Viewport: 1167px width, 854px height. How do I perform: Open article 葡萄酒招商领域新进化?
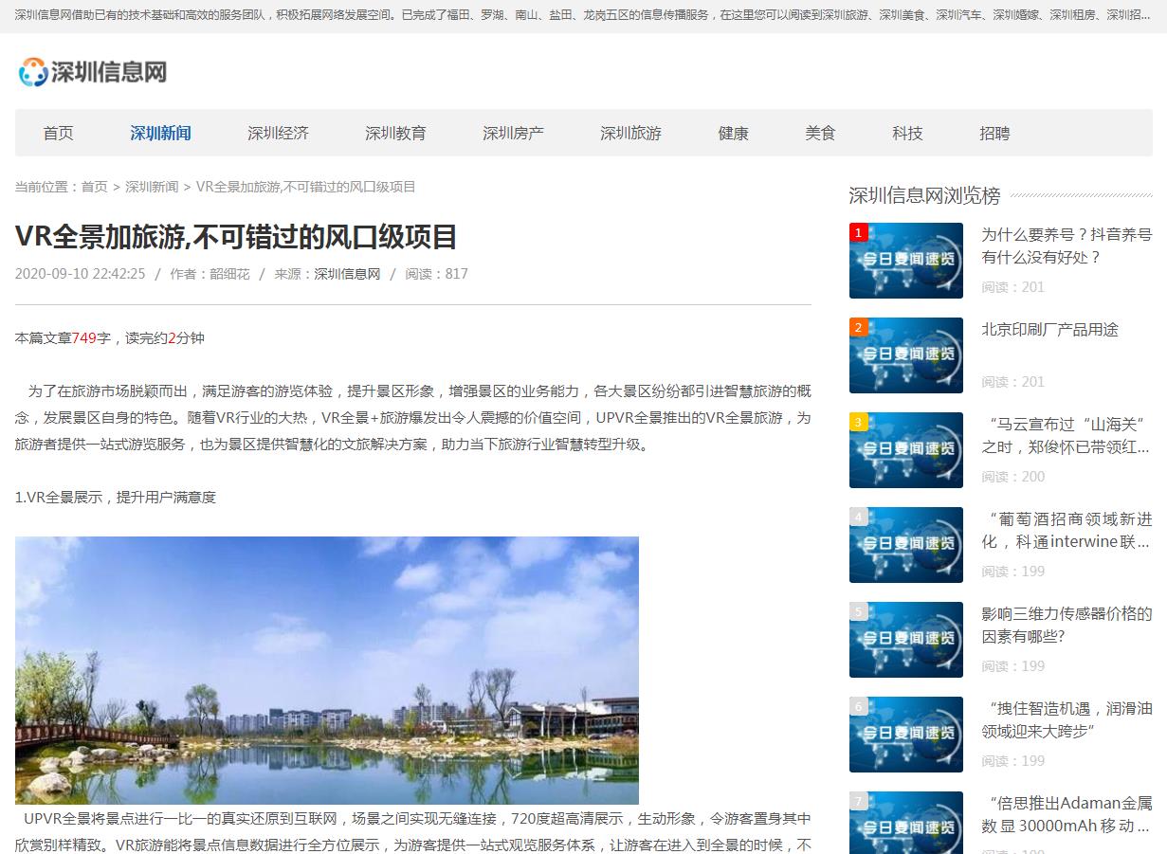tap(1067, 530)
